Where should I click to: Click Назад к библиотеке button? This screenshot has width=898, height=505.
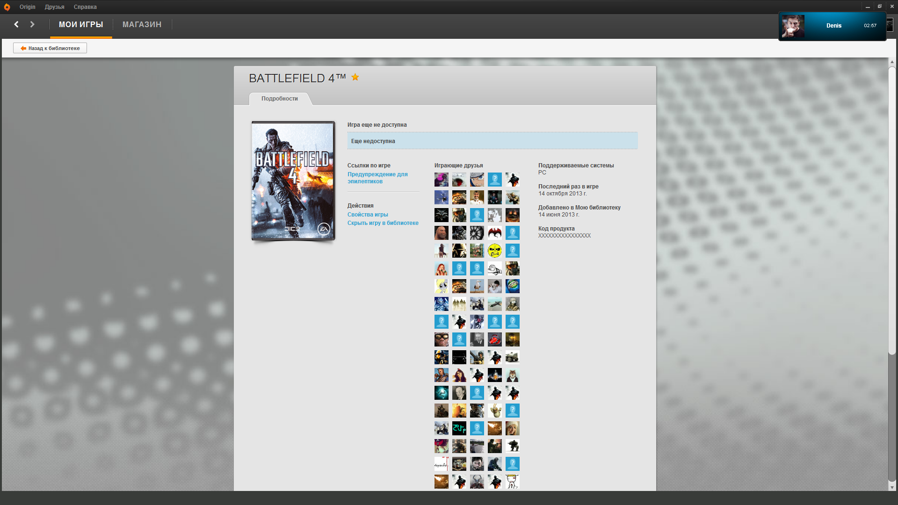[x=50, y=48]
